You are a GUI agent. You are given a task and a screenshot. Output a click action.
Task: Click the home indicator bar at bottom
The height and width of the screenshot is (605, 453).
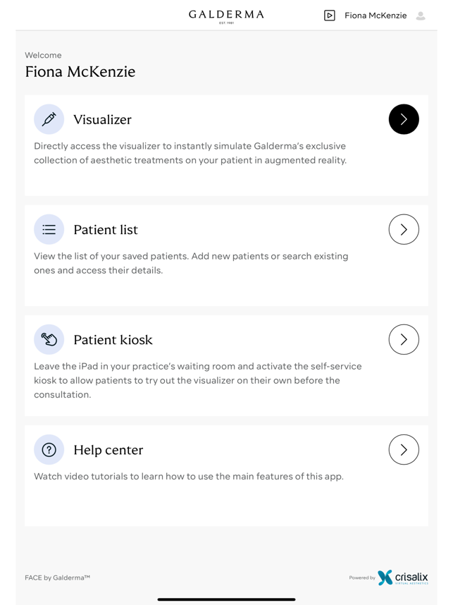226,599
